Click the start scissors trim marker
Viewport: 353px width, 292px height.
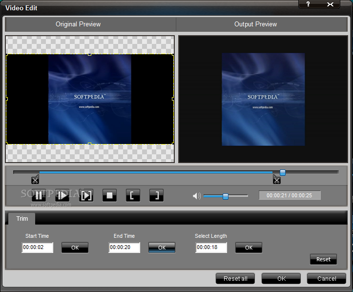coord(35,180)
